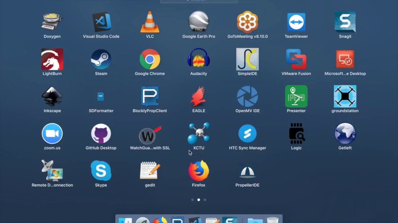Launch Google Earth Pro
Image resolution: width=398 pixels, height=223 pixels.
tap(199, 22)
